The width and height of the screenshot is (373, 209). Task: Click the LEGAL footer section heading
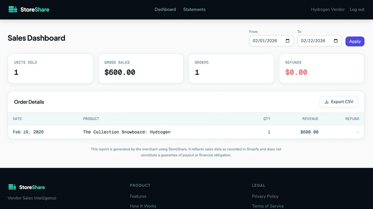pos(259,185)
